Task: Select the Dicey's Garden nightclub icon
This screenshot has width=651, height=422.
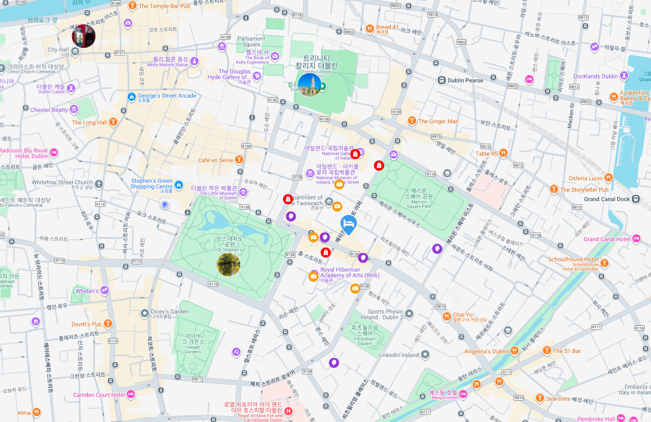Action: point(145,314)
